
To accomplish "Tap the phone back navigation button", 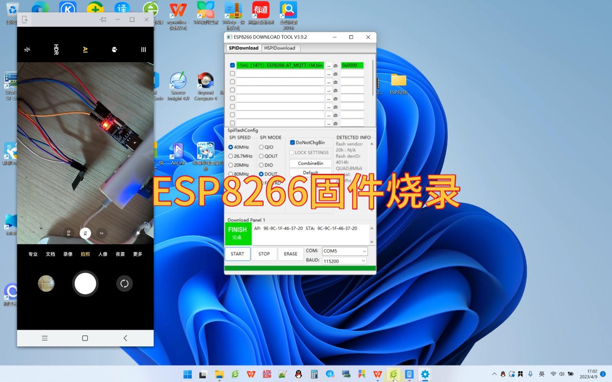I will click(125, 338).
